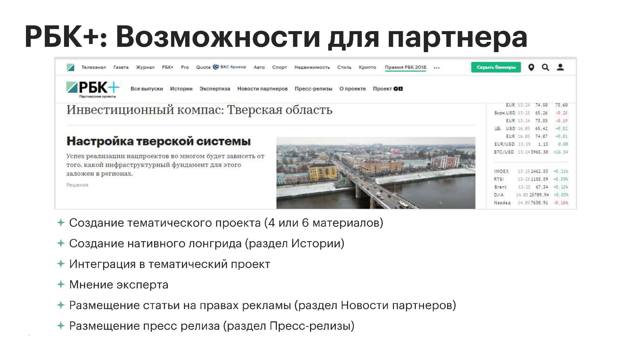Select the DJIA index row
Screen dimensions: 644x359
pos(531,195)
